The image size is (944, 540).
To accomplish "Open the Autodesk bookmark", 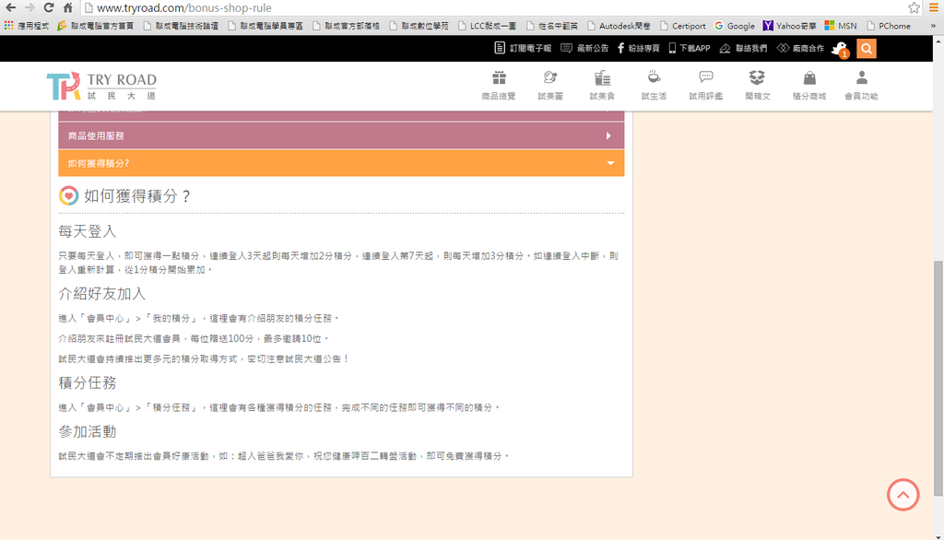I will (x=619, y=26).
